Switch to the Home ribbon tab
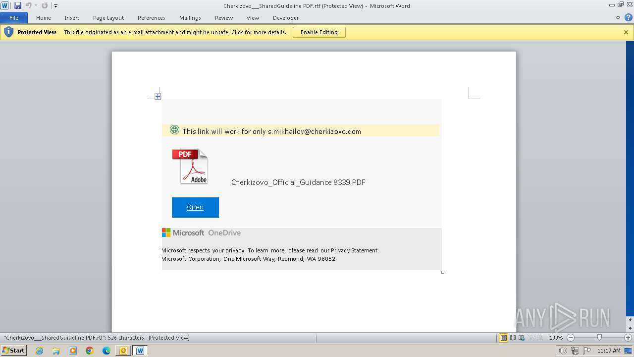634x357 pixels. [x=44, y=18]
